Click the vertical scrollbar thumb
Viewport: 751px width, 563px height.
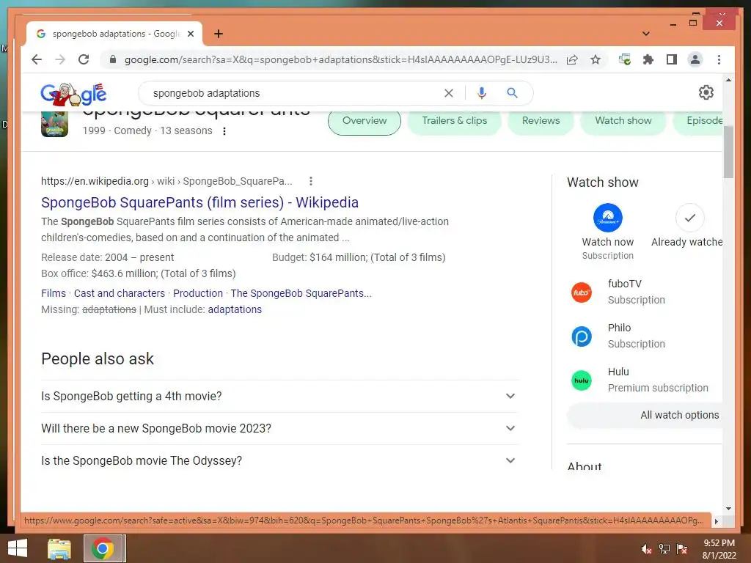click(728, 152)
